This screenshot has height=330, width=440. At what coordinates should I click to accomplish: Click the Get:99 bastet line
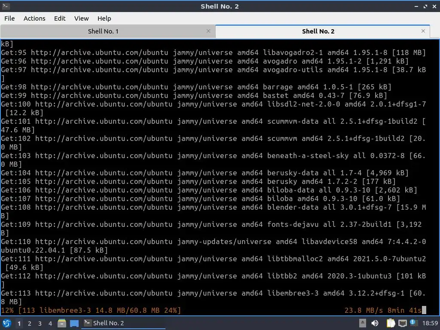tap(194, 95)
